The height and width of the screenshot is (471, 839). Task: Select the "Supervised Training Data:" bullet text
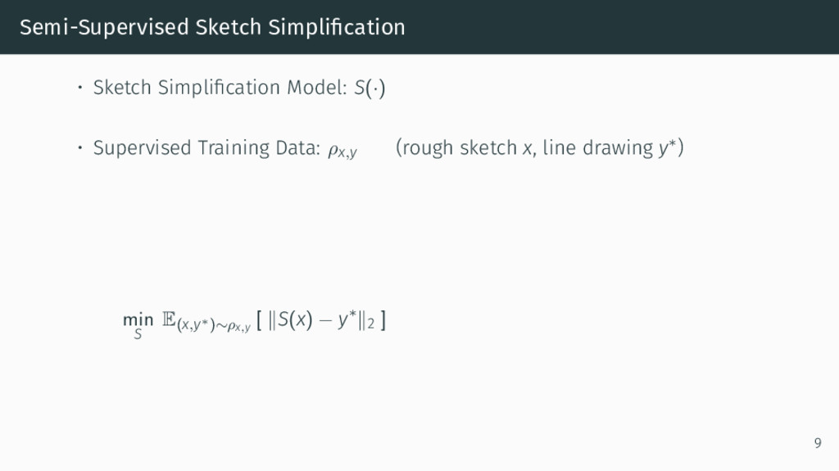[x=206, y=147]
